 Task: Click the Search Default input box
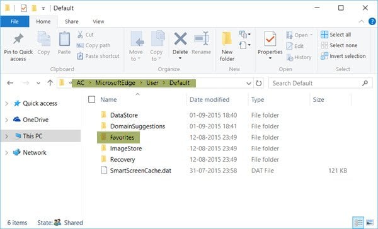tap(316, 83)
